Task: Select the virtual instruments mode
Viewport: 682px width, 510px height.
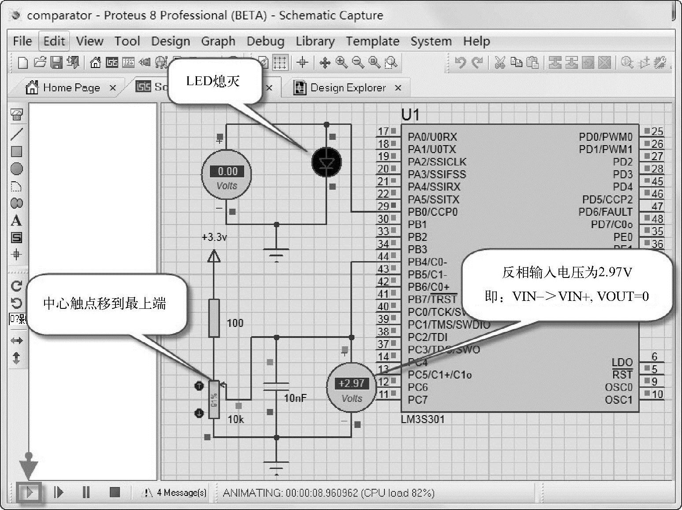Action: (17, 115)
